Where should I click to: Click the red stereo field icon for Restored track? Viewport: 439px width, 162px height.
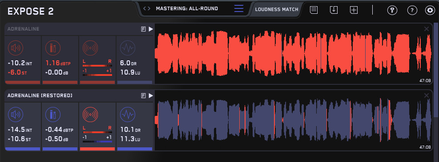(x=90, y=115)
